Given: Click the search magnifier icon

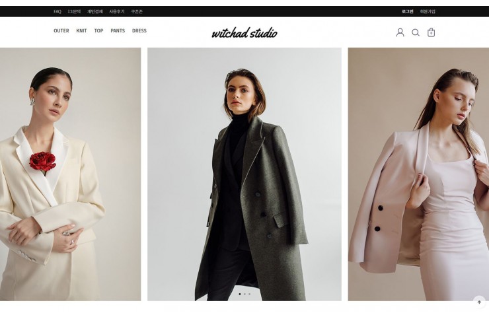Looking at the screenshot, I should (x=416, y=32).
